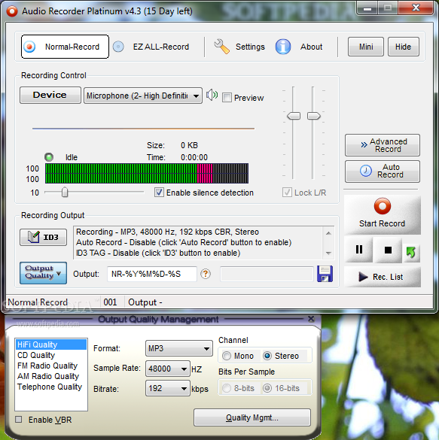The width and height of the screenshot is (439, 440).
Task: Open the Microphone device dropdown
Action: 143,96
